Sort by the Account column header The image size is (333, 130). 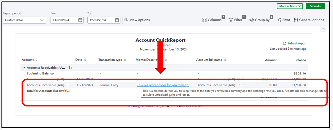click(30, 60)
